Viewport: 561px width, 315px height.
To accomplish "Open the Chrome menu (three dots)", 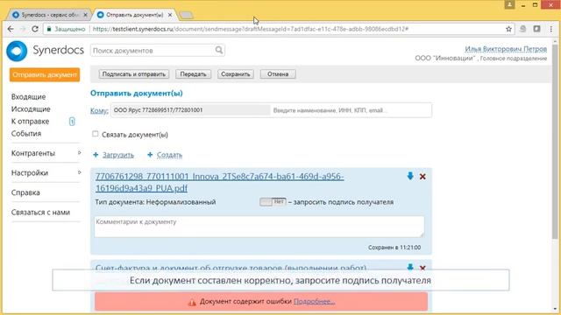I will click(551, 29).
